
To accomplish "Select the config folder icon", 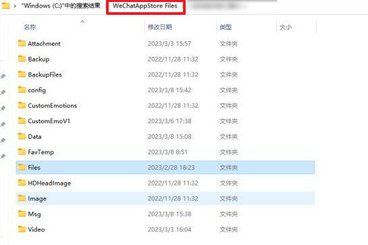I will (22, 90).
